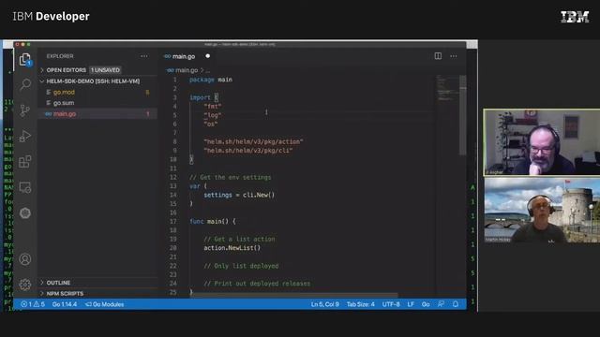Click the IBM Developer title

point(51,17)
